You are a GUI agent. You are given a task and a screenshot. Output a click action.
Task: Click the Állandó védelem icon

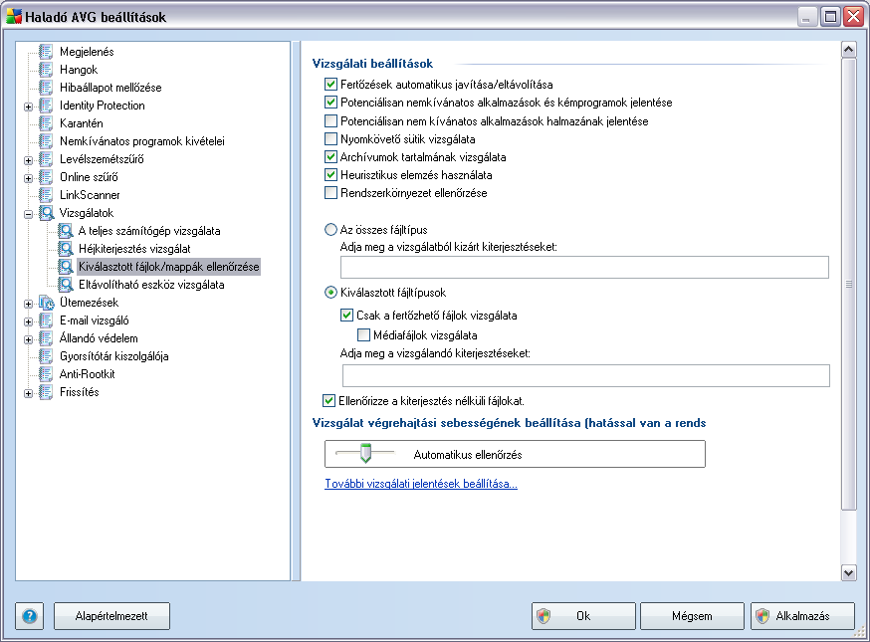(x=46, y=338)
